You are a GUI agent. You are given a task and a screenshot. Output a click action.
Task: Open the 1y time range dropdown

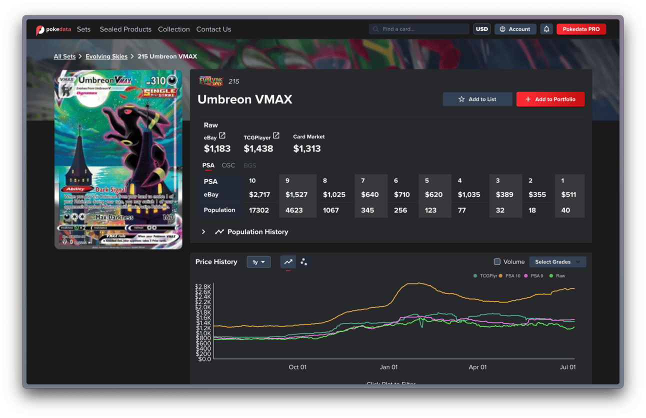pos(258,262)
